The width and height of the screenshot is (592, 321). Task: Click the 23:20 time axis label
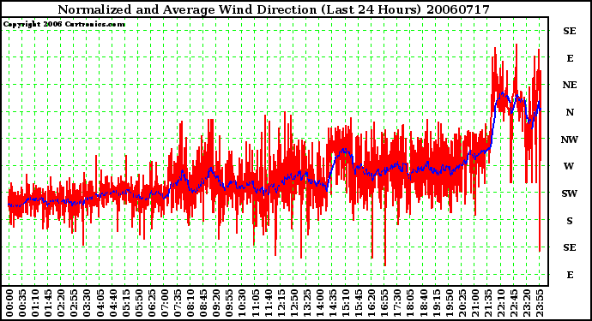pyautogui.click(x=527, y=303)
